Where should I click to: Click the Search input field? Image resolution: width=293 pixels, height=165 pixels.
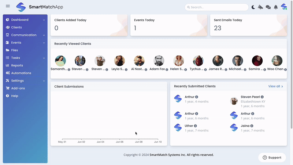[x=218, y=7]
